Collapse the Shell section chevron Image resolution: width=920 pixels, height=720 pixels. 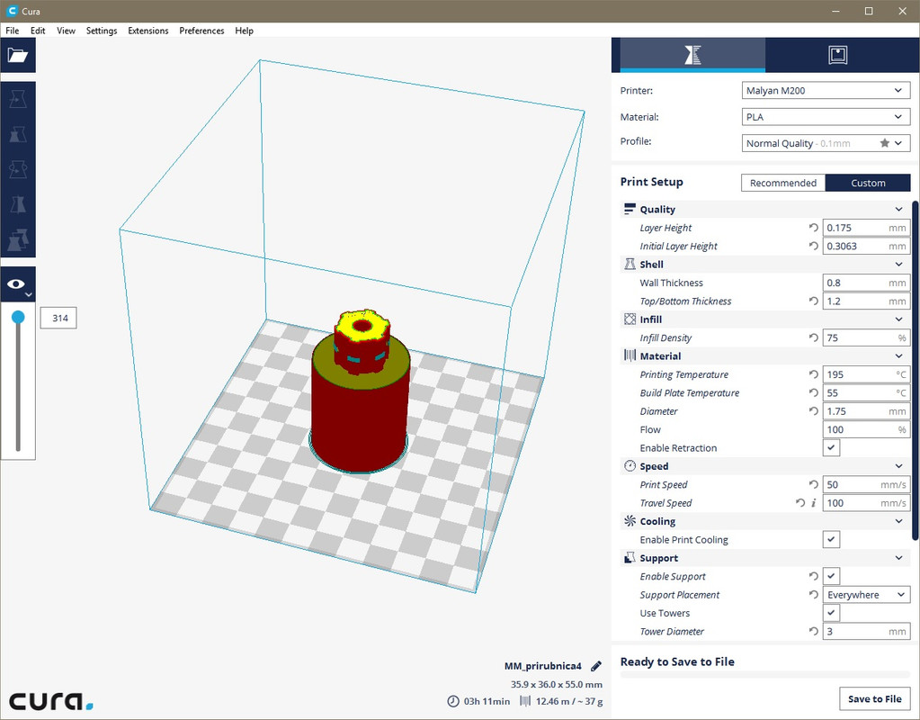pos(899,265)
